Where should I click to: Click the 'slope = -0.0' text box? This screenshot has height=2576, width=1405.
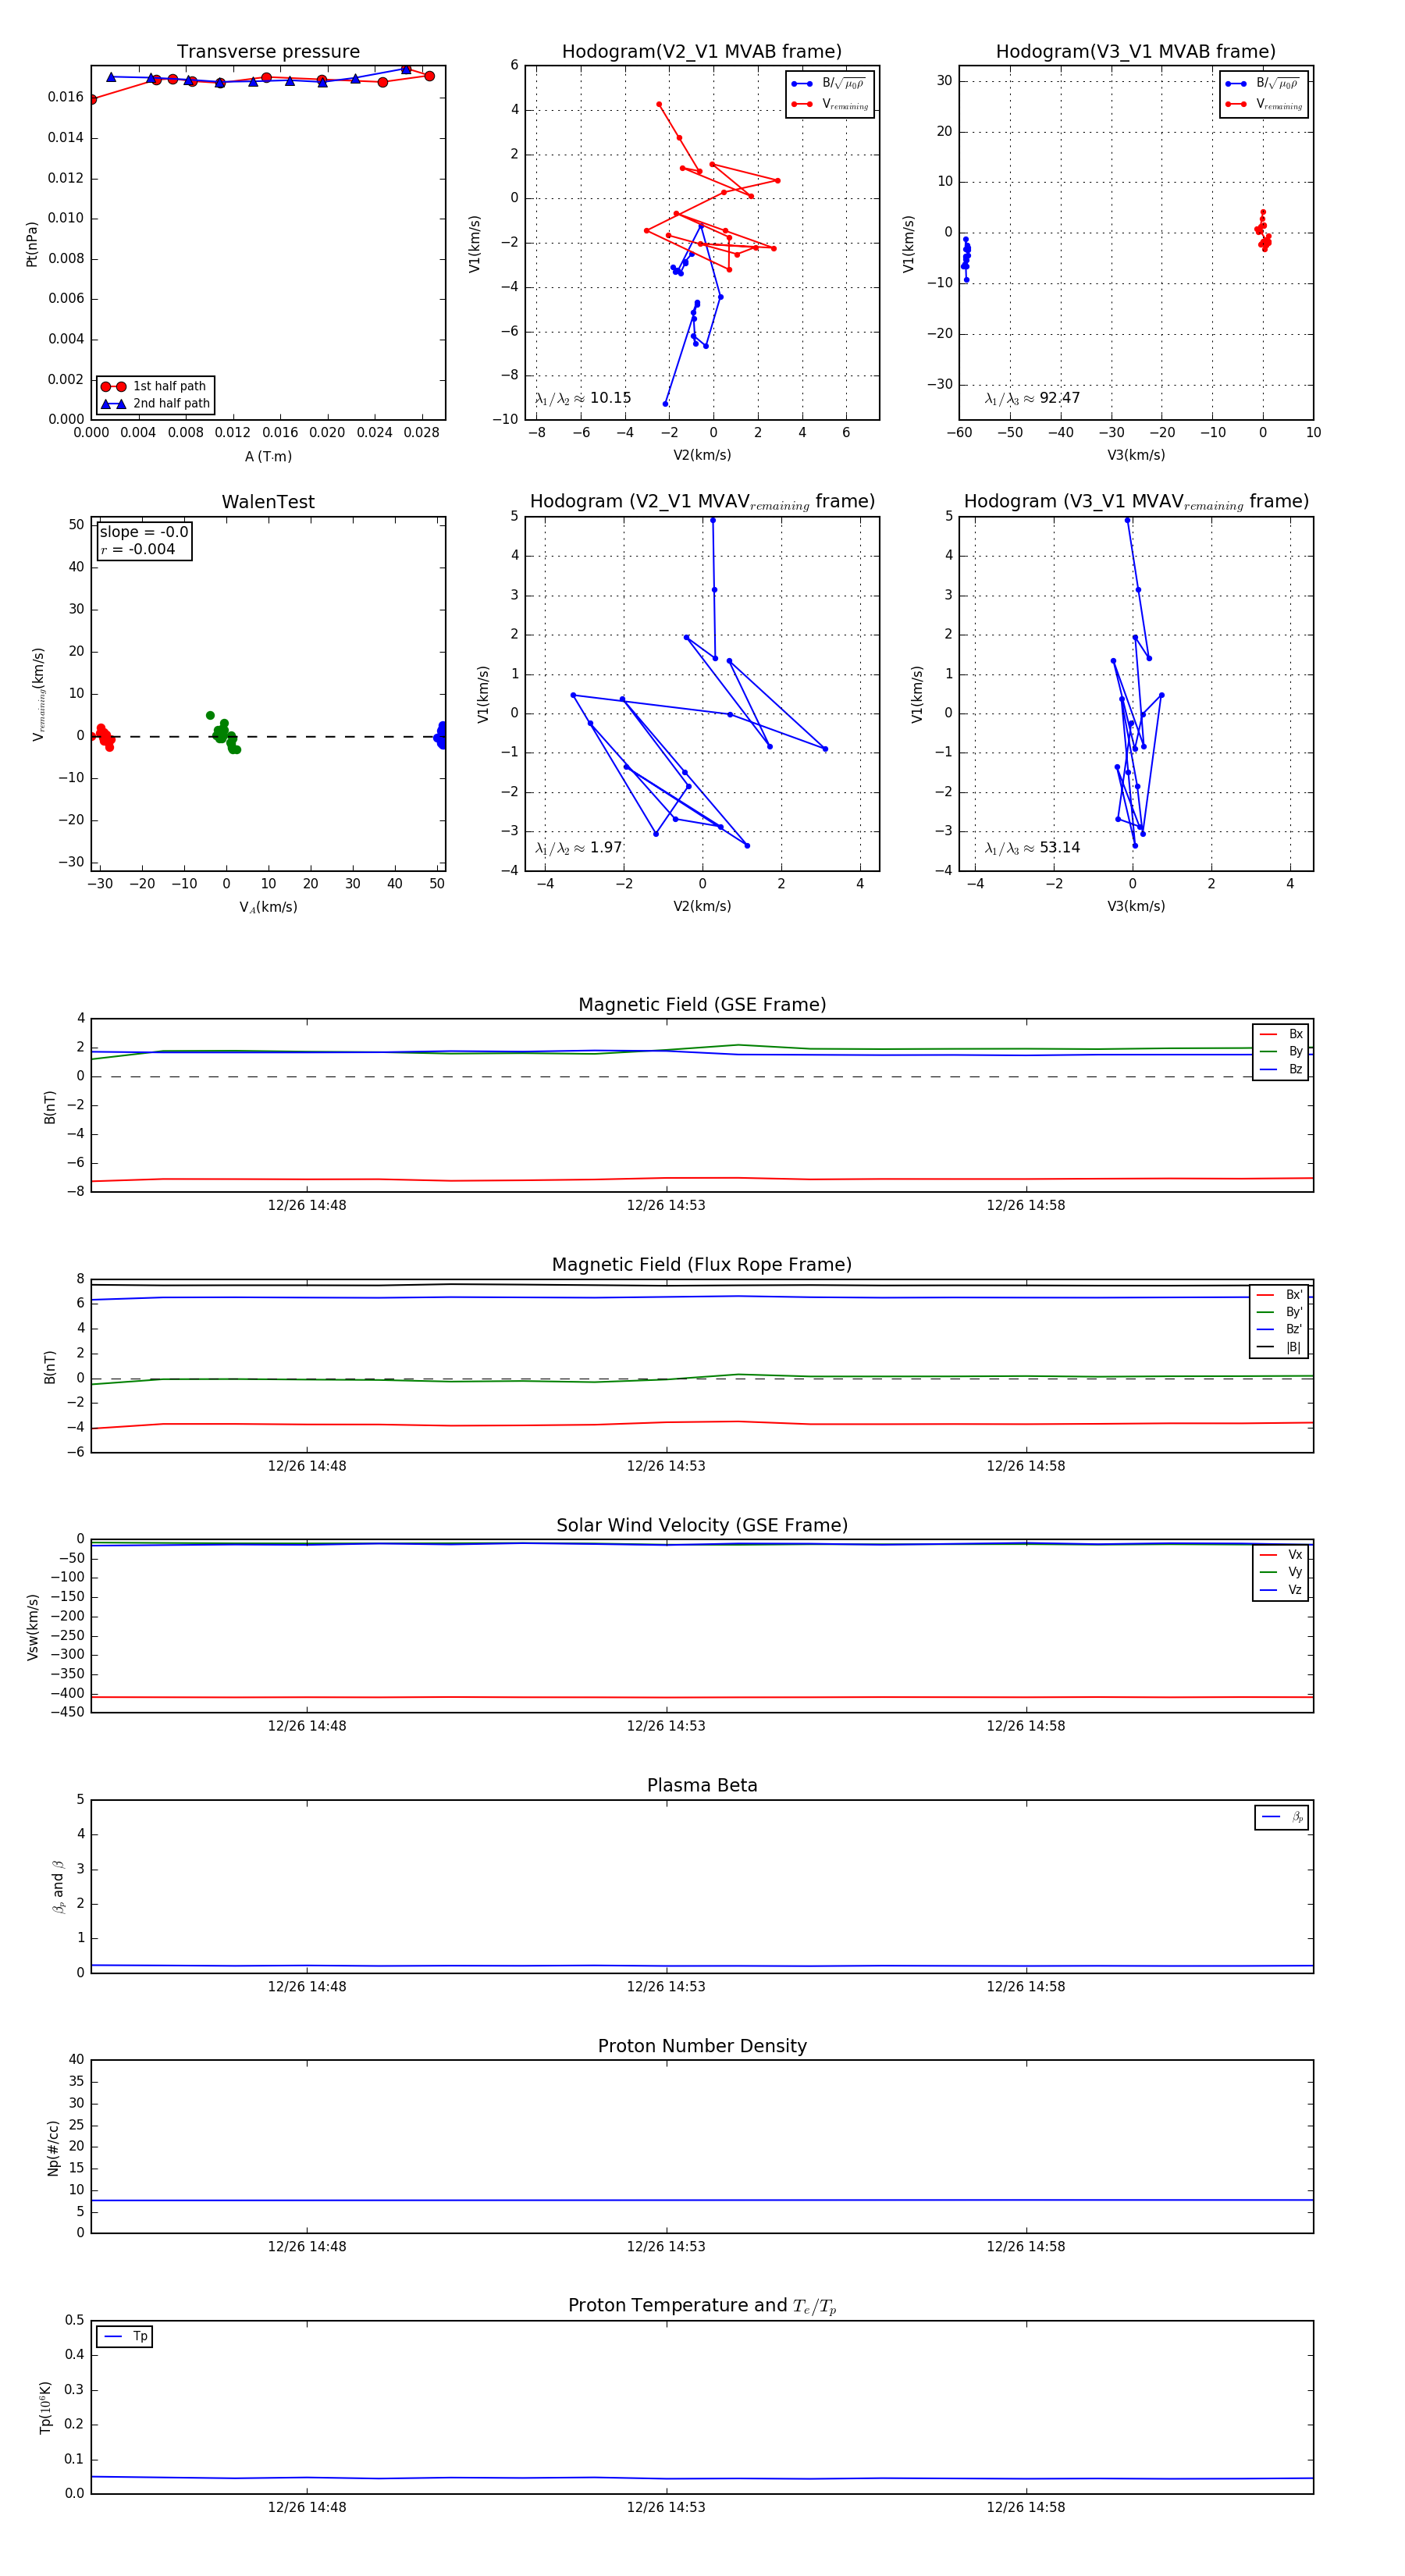[144, 532]
